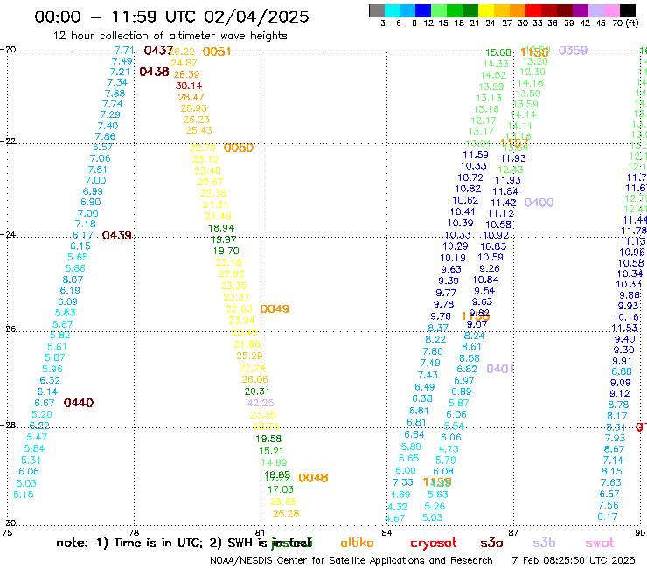Click the wave height value 28.39
Image resolution: width=647 pixels, height=568 pixels.
tap(186, 74)
